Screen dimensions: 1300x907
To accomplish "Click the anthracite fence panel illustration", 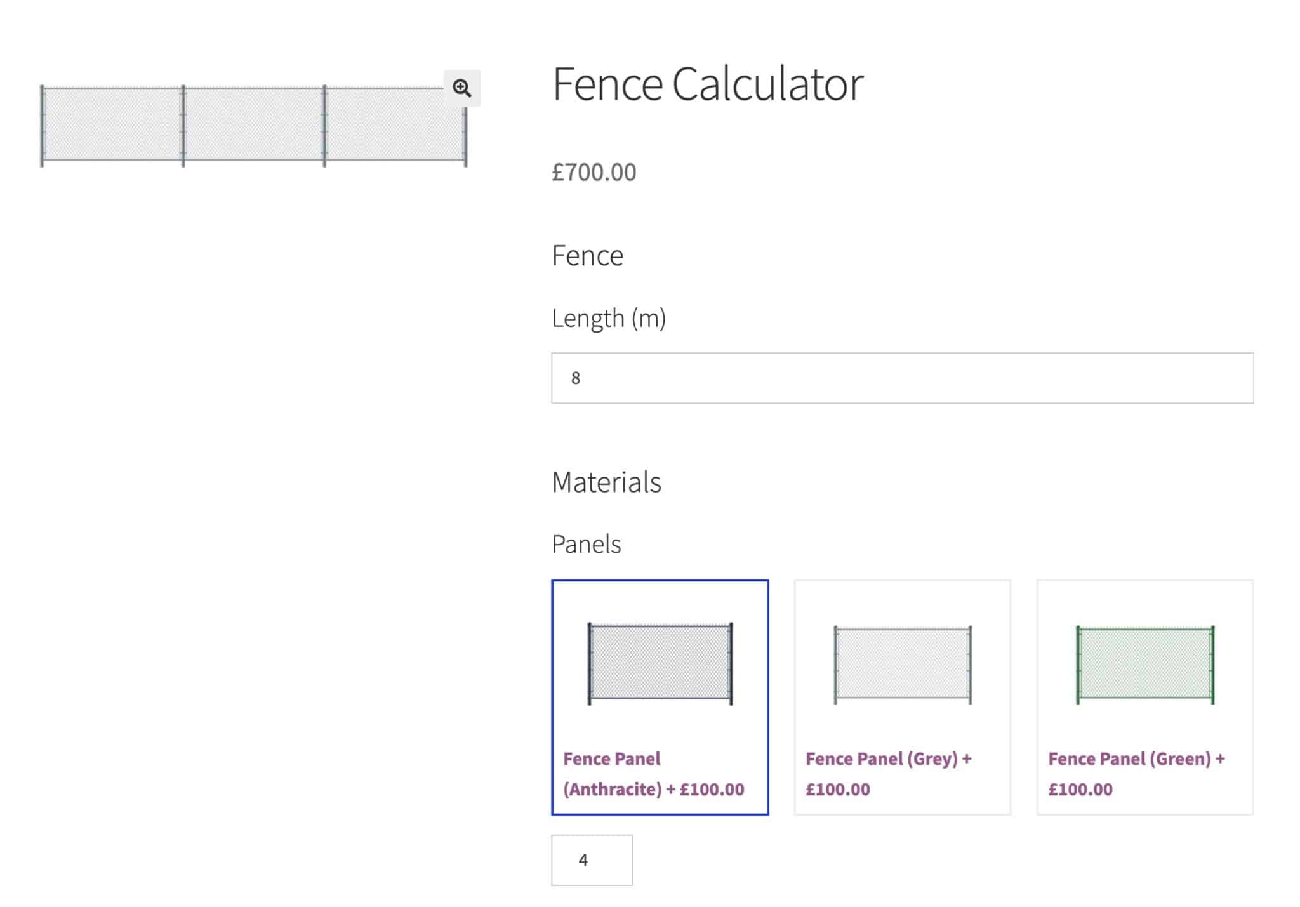I will tap(660, 665).
